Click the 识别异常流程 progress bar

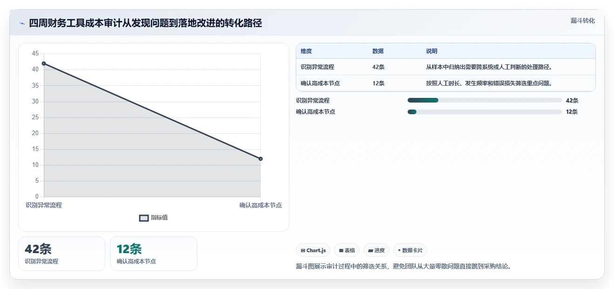[485, 100]
